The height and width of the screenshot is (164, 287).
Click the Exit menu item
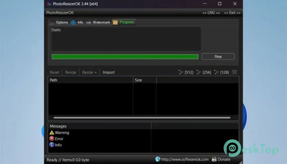click(232, 13)
